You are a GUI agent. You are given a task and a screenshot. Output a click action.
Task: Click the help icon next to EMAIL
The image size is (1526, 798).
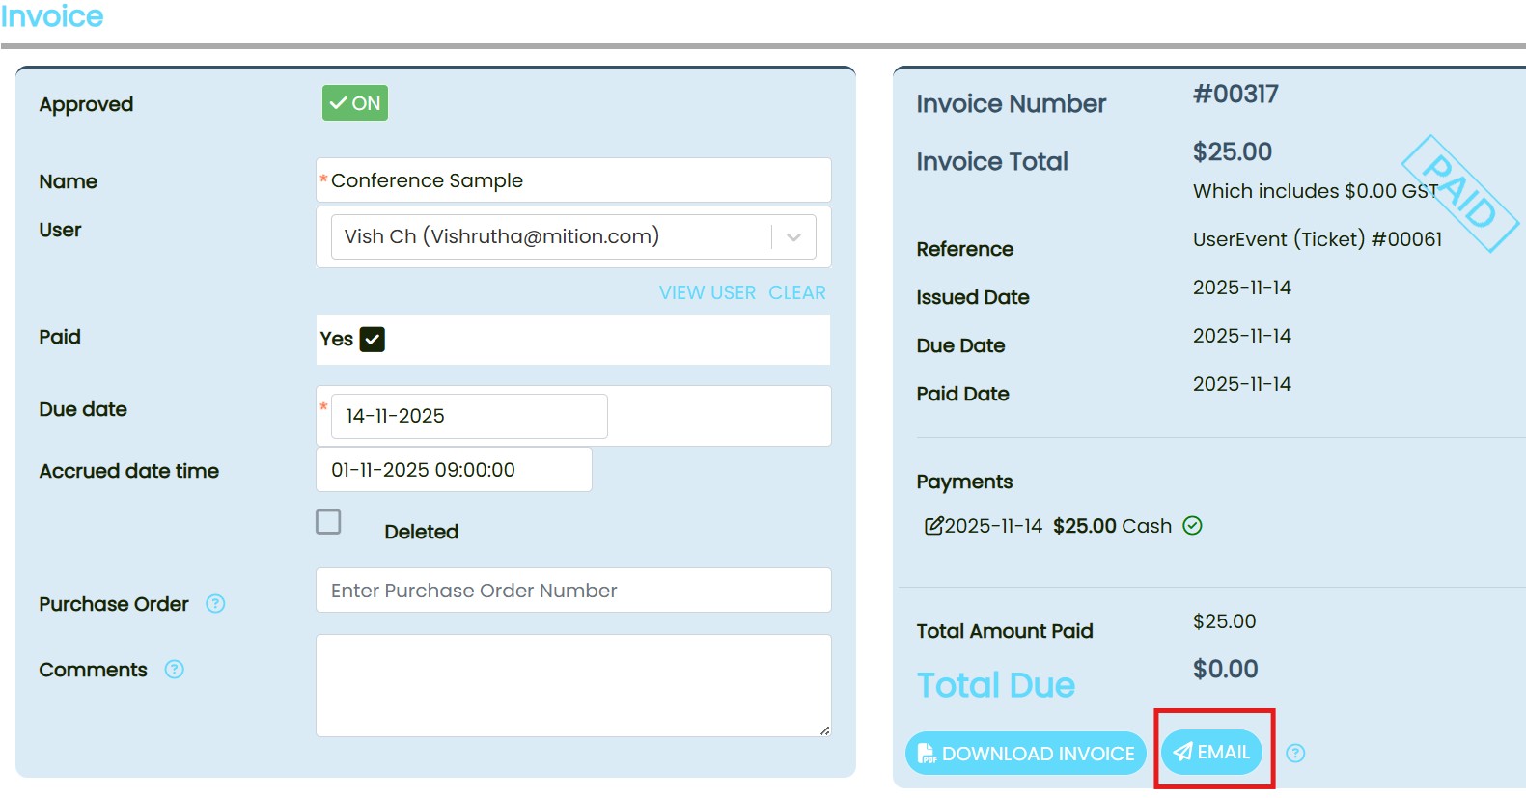coord(1295,754)
